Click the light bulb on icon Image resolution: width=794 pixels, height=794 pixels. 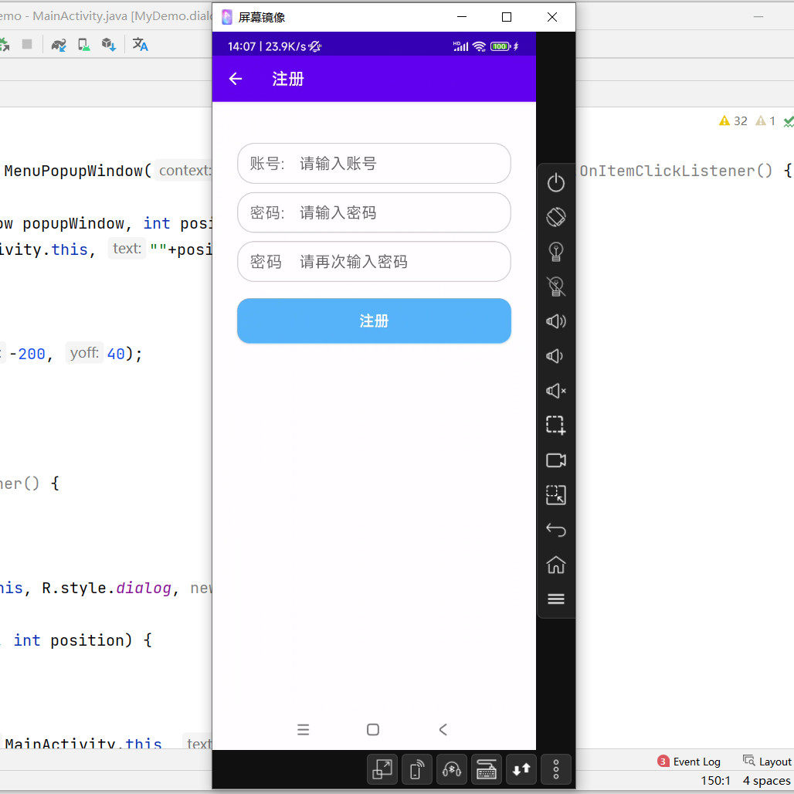555,252
